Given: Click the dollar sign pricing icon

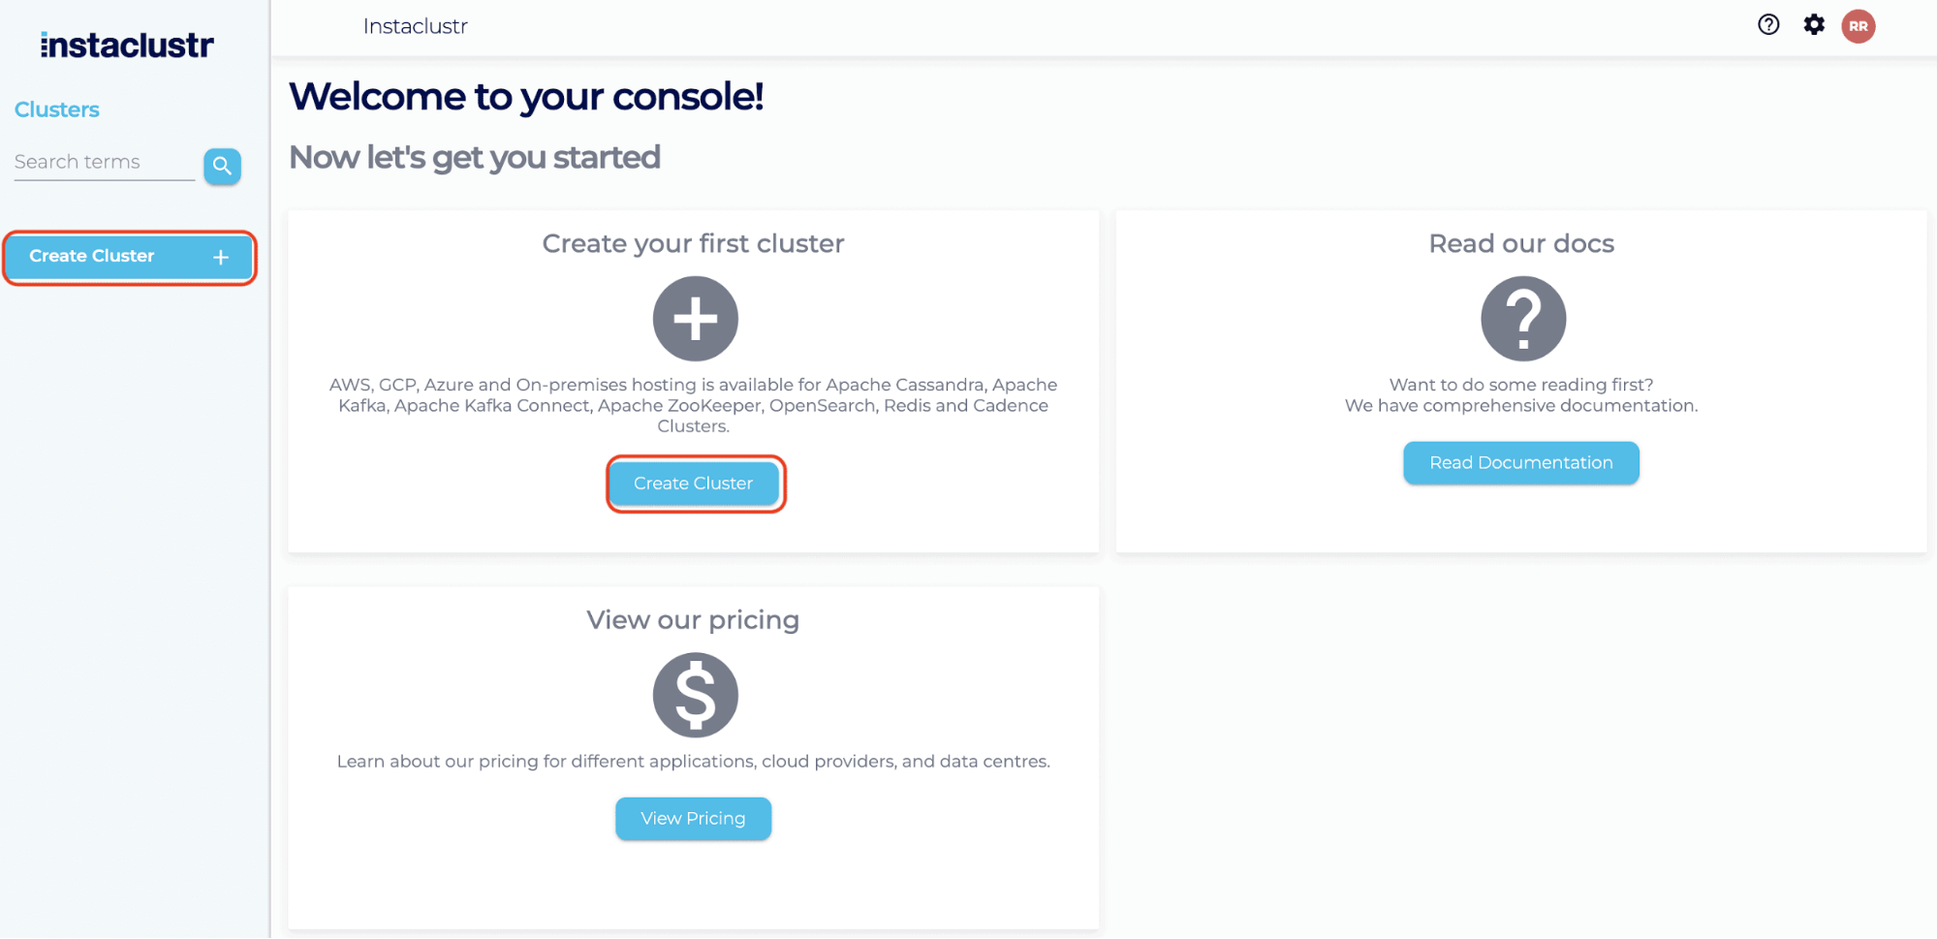Looking at the screenshot, I should click(x=695, y=695).
